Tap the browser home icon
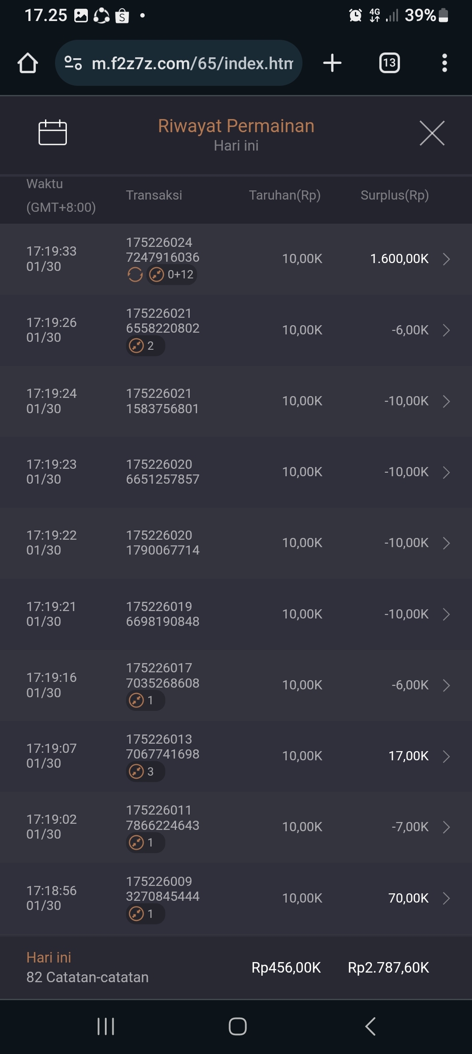The image size is (472, 1054). (28, 63)
